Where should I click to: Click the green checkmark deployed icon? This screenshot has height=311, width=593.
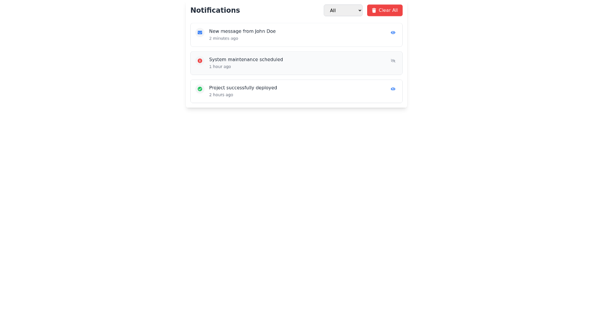(200, 89)
